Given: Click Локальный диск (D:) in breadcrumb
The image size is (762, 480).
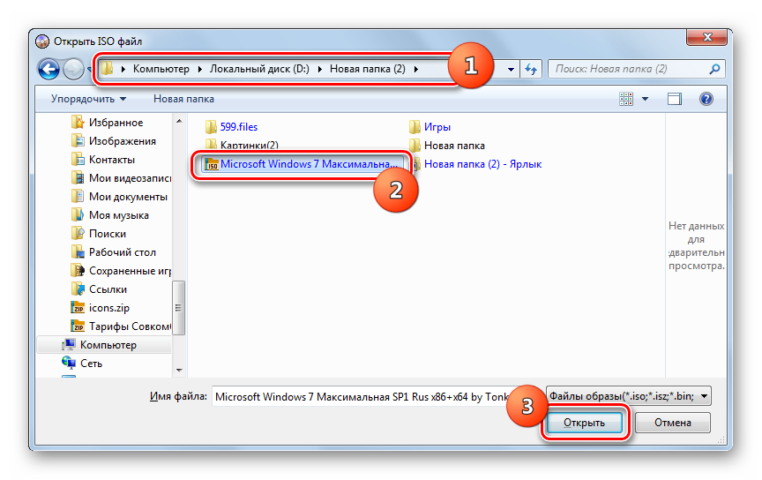Looking at the screenshot, I should coord(259,69).
